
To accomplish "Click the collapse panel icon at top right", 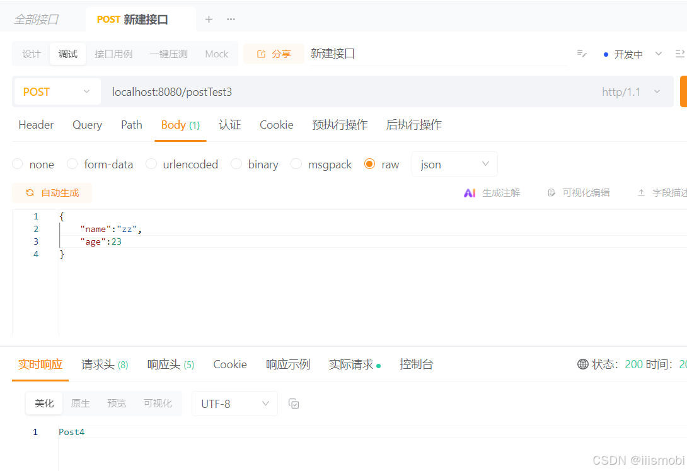I will (x=681, y=54).
